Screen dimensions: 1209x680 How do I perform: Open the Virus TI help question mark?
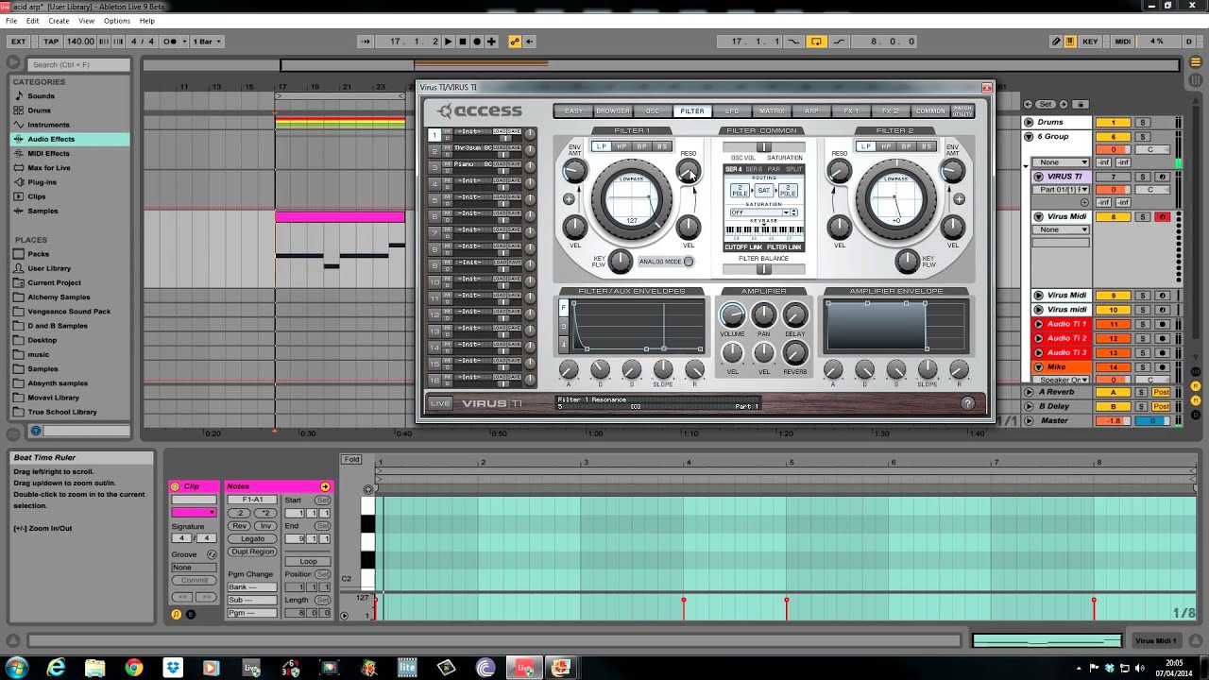pyautogui.click(x=967, y=403)
